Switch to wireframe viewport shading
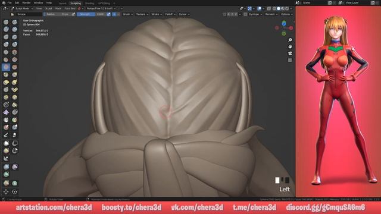 tap(274, 8)
